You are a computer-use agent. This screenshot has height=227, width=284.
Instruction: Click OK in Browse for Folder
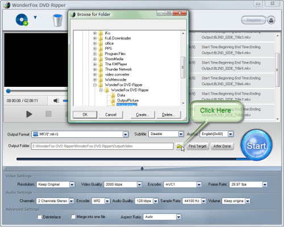pos(85,115)
